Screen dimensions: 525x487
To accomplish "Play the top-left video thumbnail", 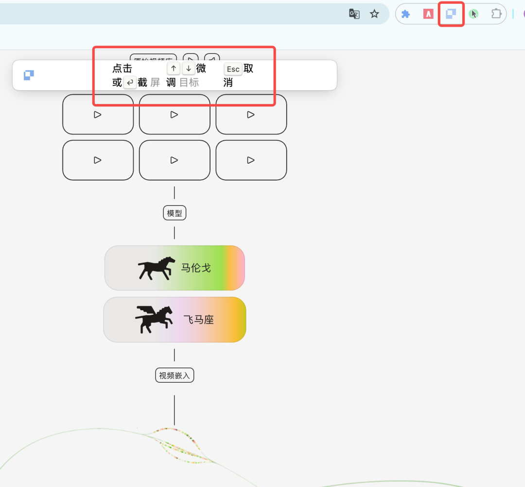I will (98, 115).
